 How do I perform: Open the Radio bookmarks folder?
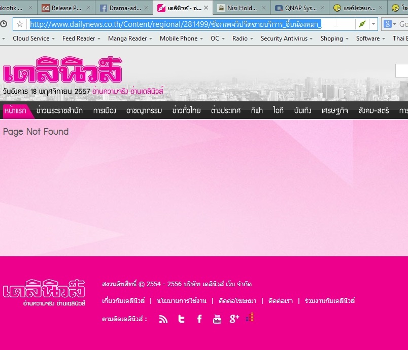coord(243,38)
